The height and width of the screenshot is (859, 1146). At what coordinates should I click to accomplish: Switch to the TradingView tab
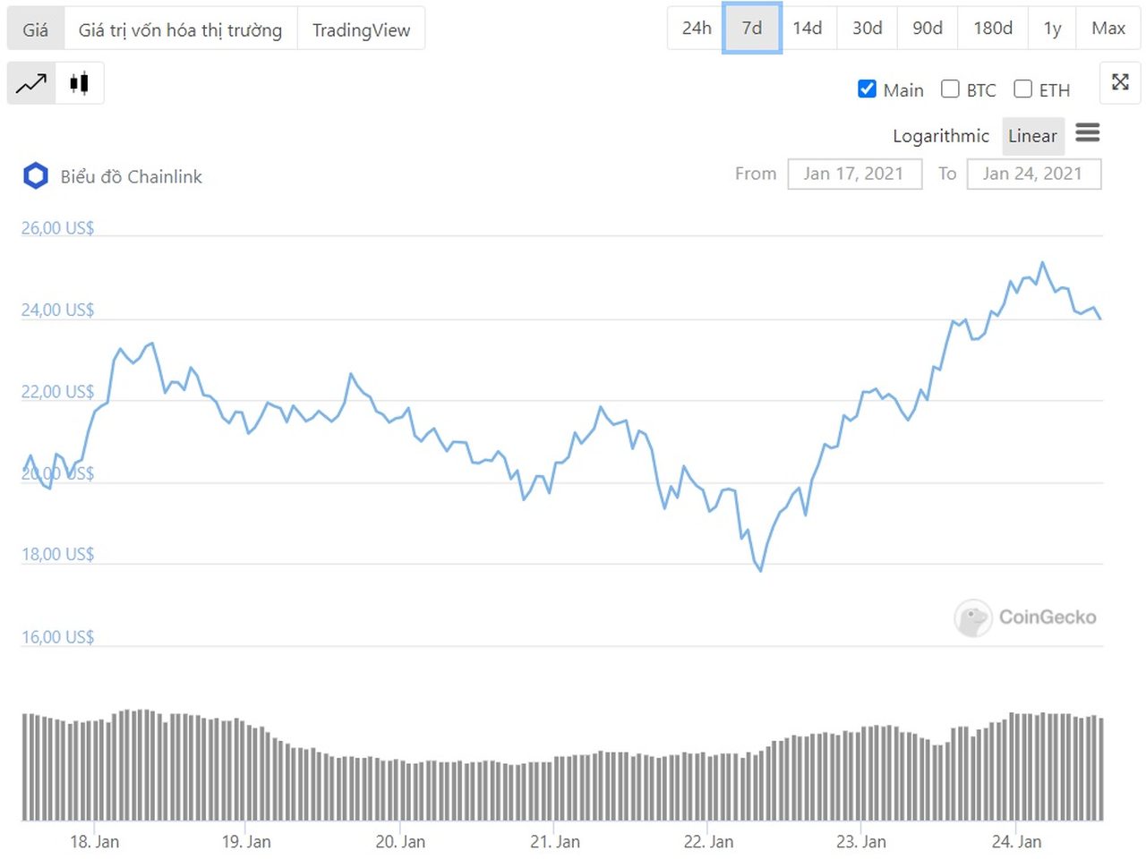(361, 30)
